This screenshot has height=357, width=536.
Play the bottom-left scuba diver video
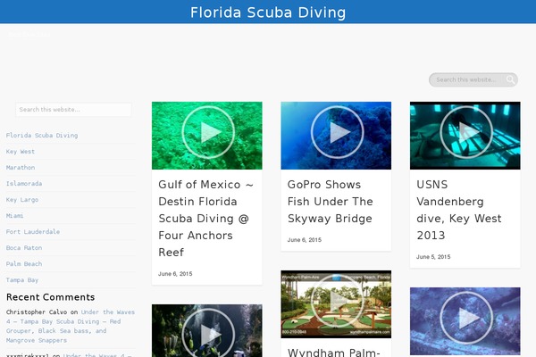(x=208, y=335)
